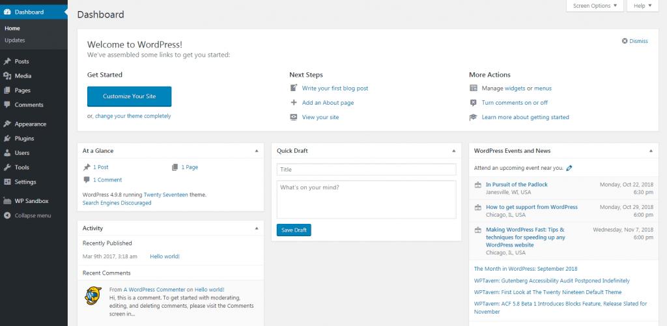
Task: Click the Collapse menu arrow icon
Action: pos(7,215)
